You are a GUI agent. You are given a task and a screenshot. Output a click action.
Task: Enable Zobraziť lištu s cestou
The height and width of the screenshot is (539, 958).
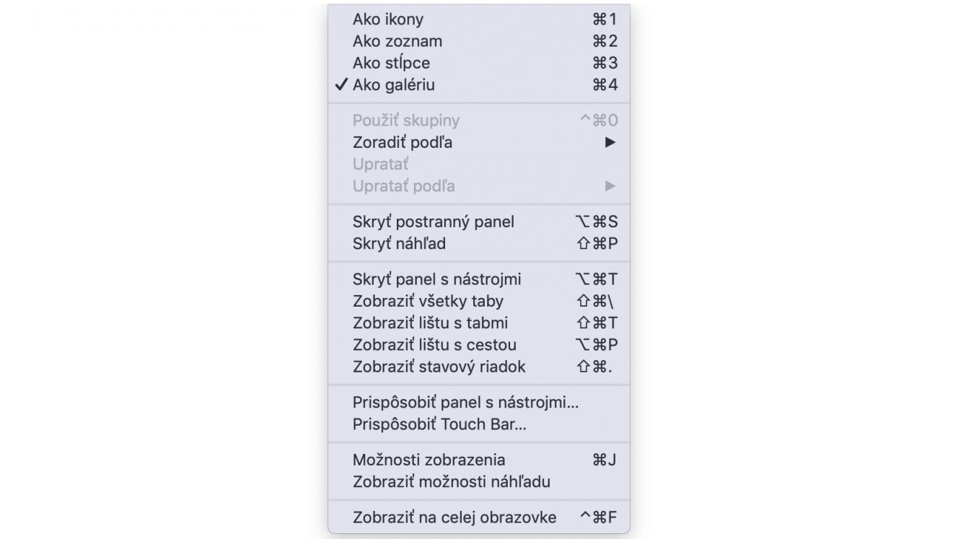(479, 344)
